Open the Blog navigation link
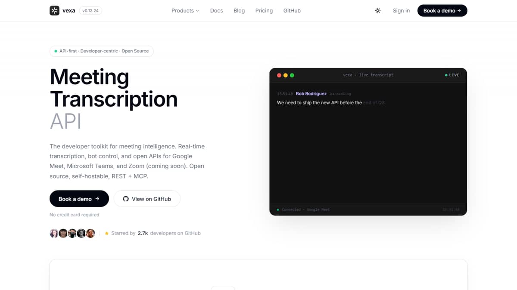The width and height of the screenshot is (517, 290). (239, 11)
